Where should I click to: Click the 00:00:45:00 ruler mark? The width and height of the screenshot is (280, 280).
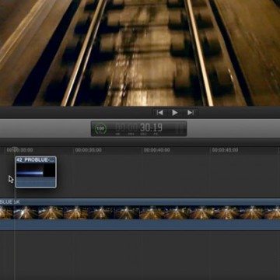pos(225,150)
